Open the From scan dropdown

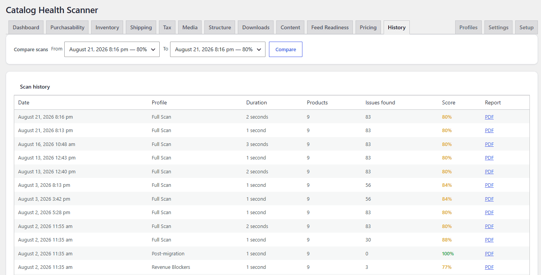pyautogui.click(x=112, y=49)
